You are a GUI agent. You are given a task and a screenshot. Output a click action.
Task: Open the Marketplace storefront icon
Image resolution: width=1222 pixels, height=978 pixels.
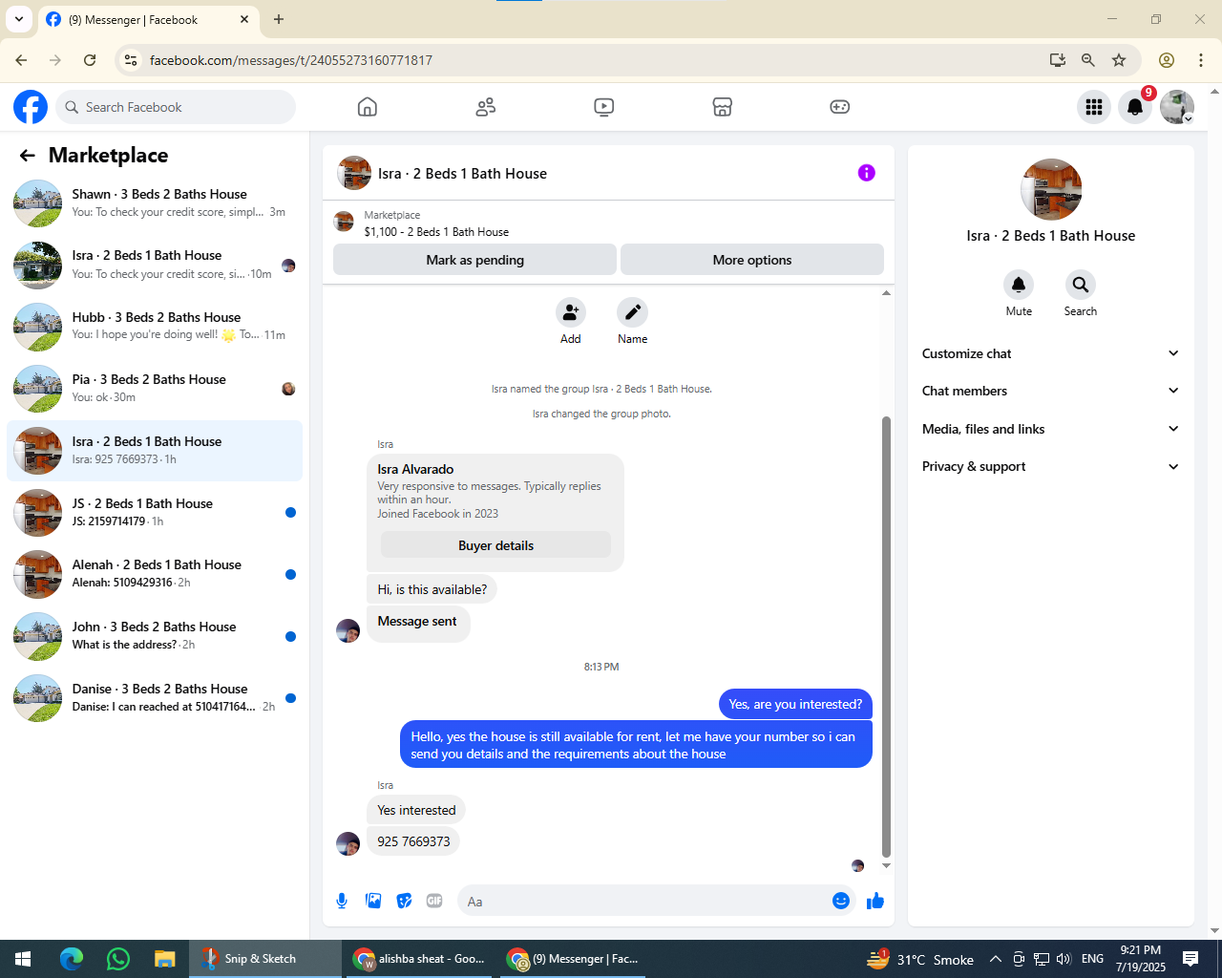click(x=723, y=107)
